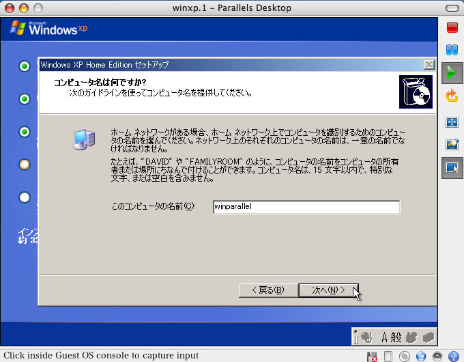Screen dimensions: 464x362
Task: Click the console mouse capture icon
Action: click(451, 167)
